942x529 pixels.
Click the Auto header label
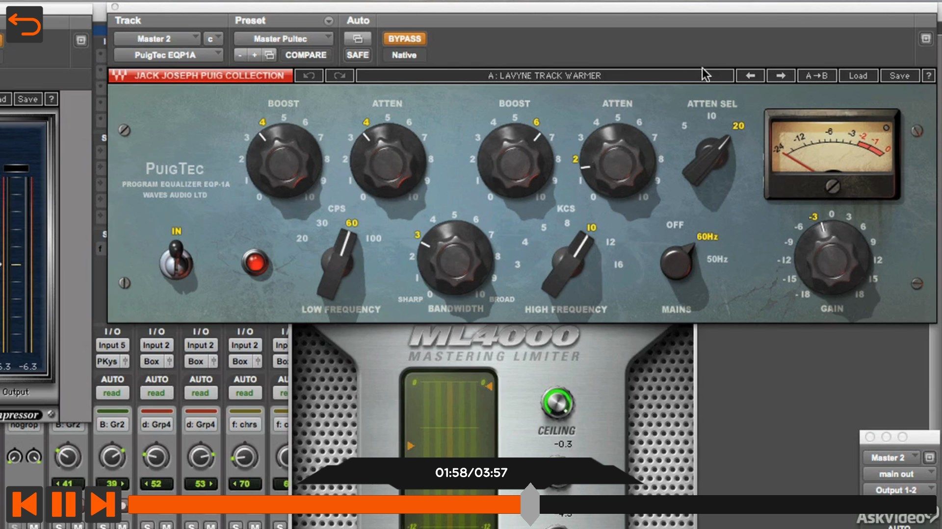(358, 21)
